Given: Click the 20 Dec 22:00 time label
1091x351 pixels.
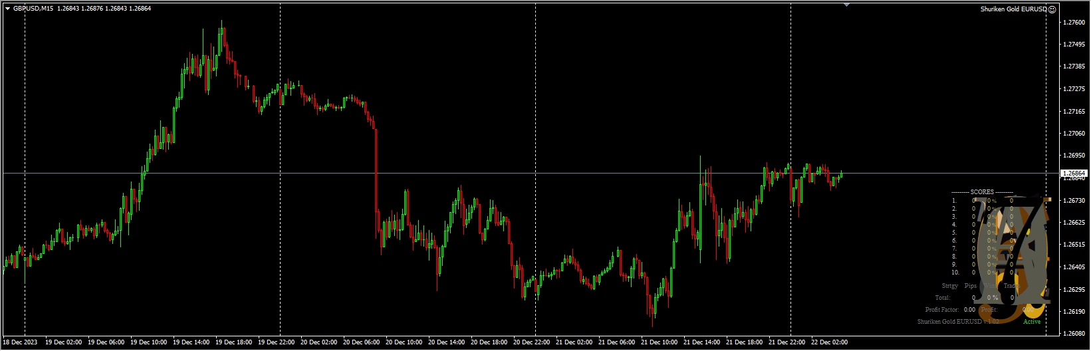Looking at the screenshot, I should coord(532,342).
